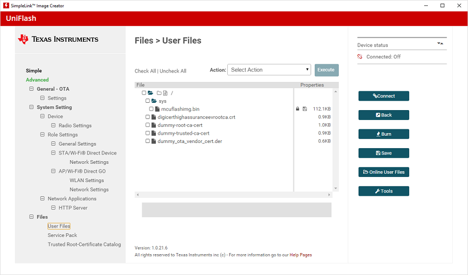The height and width of the screenshot is (275, 468).
Task: Click the mcuflashimg.bin file icon
Action: pos(157,109)
